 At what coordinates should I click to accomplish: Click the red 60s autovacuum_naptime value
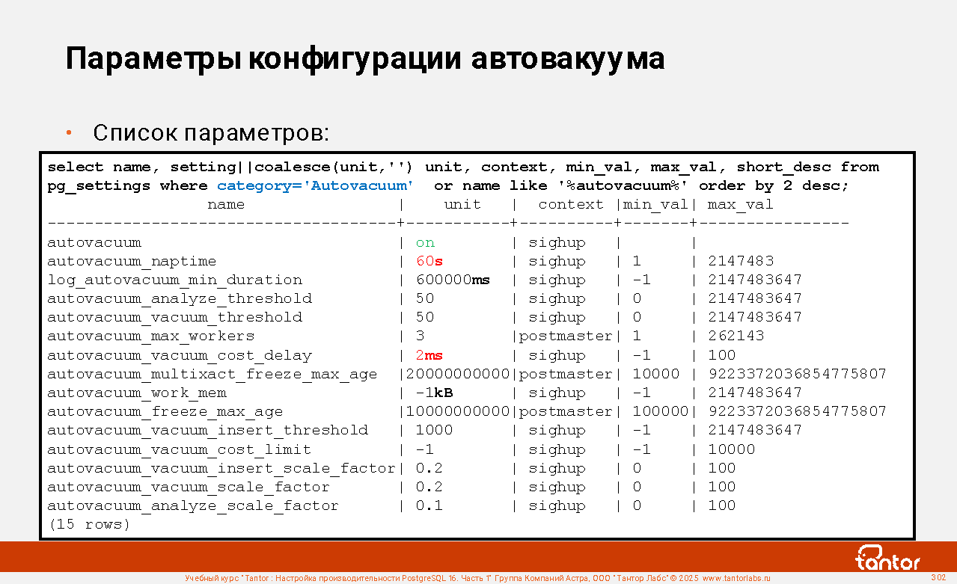429,261
